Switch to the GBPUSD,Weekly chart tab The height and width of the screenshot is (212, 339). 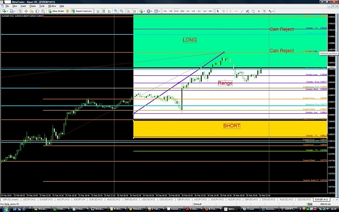[11, 200]
